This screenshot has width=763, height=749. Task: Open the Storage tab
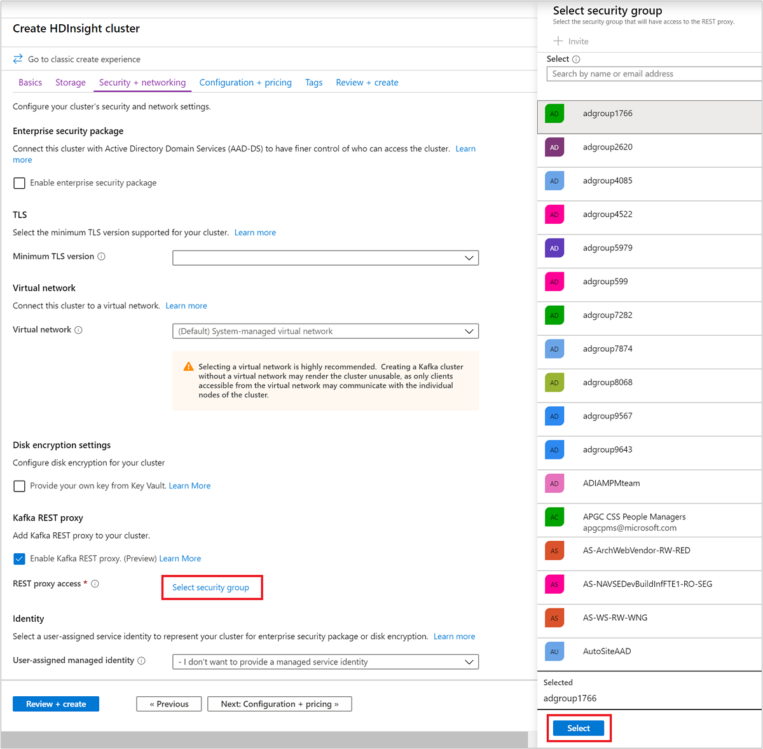click(x=71, y=83)
